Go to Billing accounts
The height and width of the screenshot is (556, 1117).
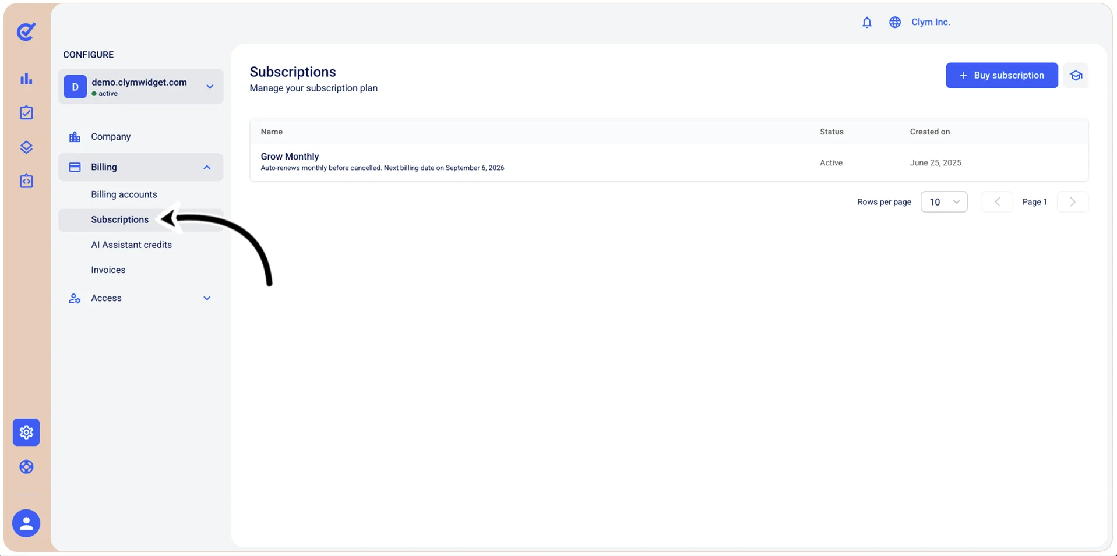pyautogui.click(x=124, y=194)
